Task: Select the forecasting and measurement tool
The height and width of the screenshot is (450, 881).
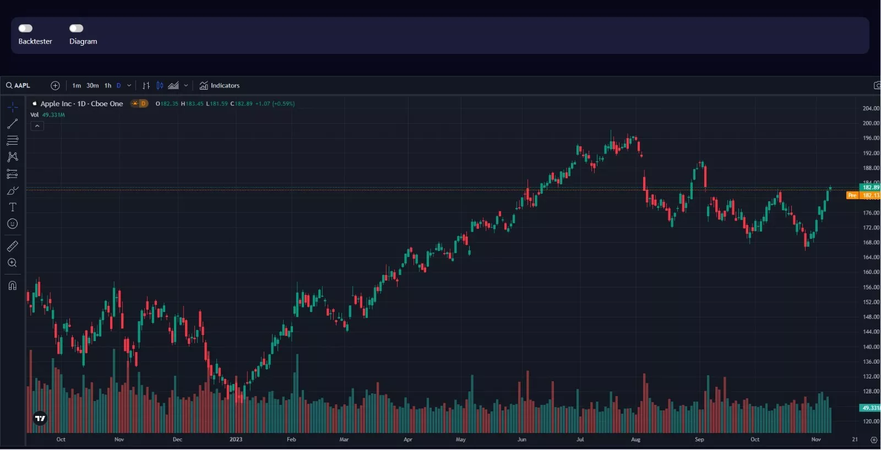Action: pyautogui.click(x=13, y=174)
